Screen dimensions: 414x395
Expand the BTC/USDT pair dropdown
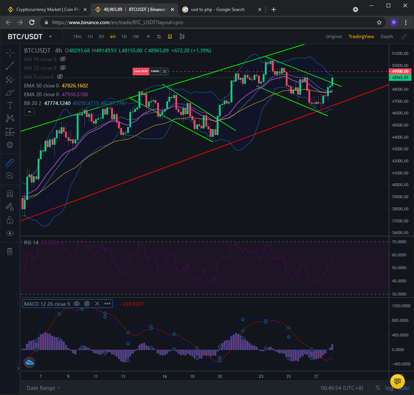tap(50, 37)
